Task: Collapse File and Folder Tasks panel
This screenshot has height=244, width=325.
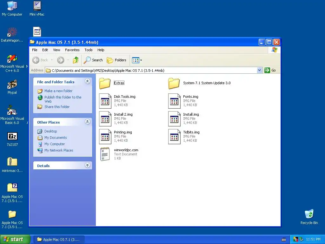Action: (x=88, y=81)
